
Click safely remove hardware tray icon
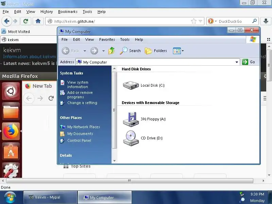coord(242,194)
